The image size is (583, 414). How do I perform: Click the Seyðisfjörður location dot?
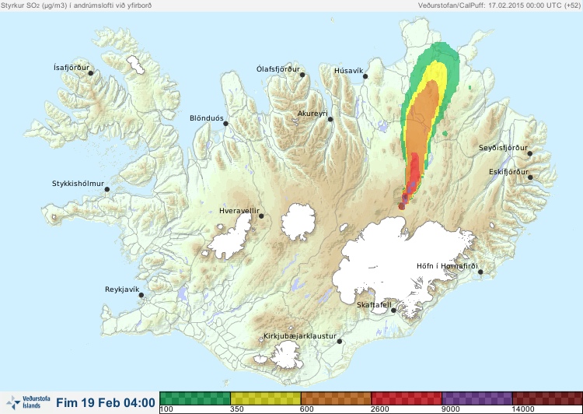[x=529, y=153]
